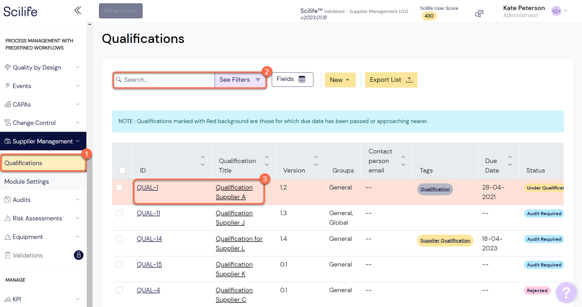
Task: Sort by Contact person email arrows
Action: pos(403,161)
